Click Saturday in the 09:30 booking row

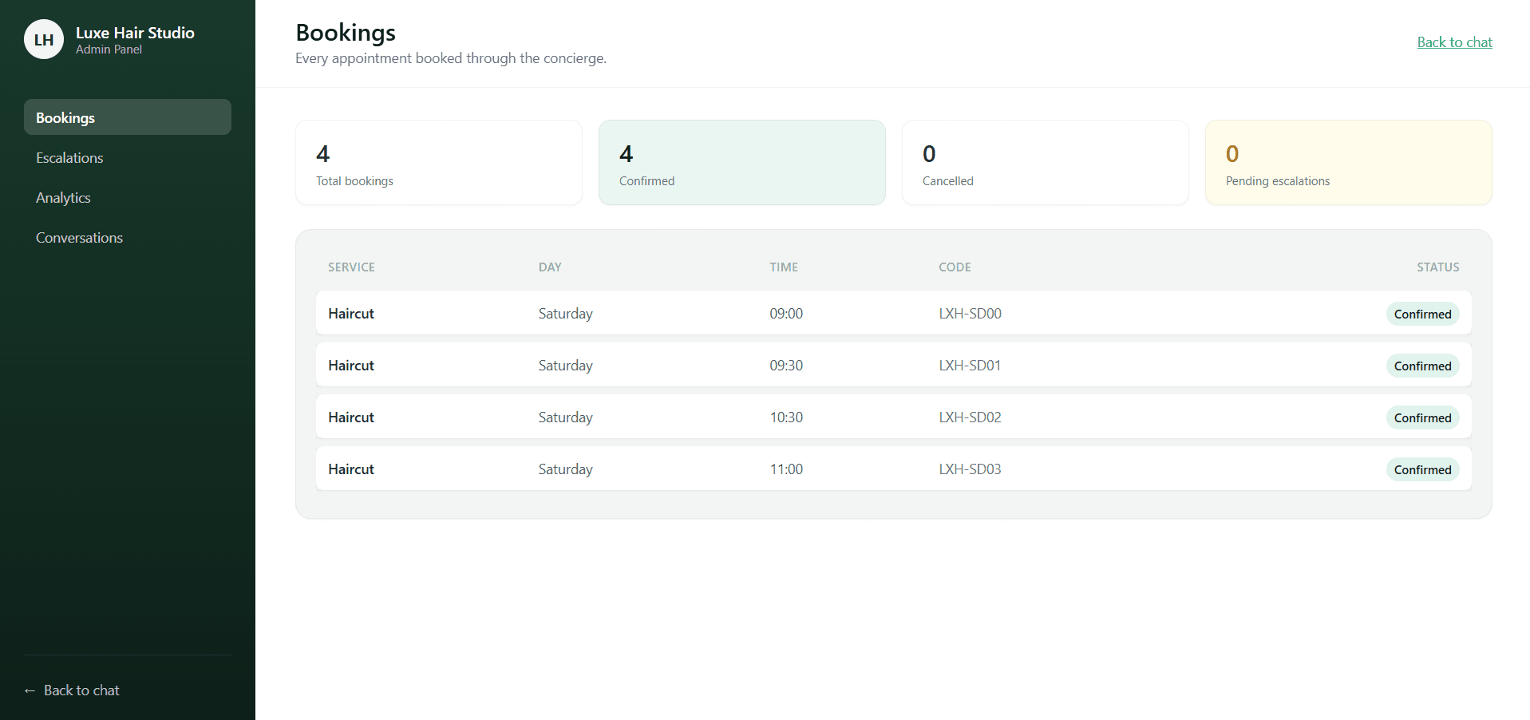[565, 366]
